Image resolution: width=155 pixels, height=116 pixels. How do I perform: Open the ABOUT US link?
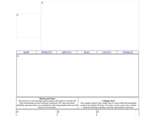[66, 52]
